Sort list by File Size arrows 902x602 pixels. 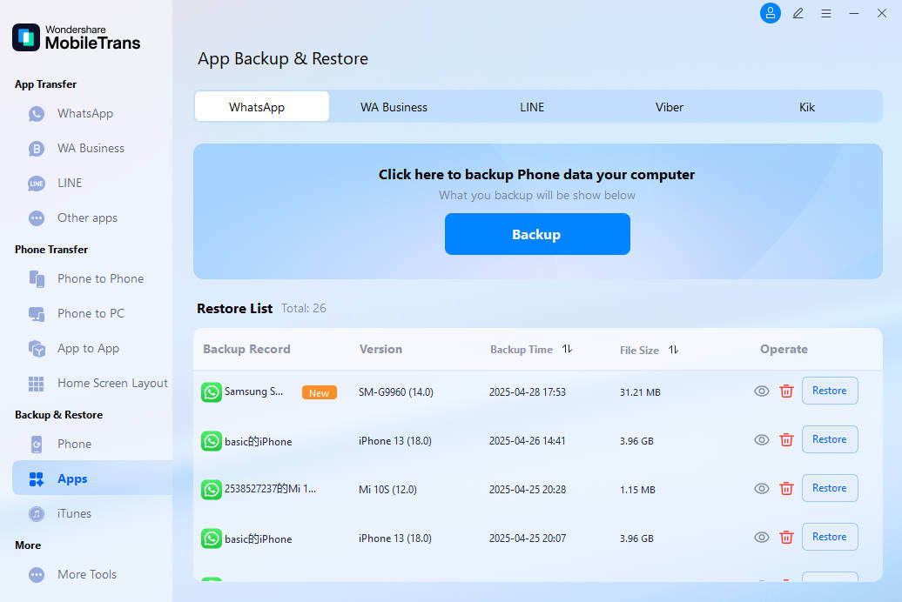673,350
